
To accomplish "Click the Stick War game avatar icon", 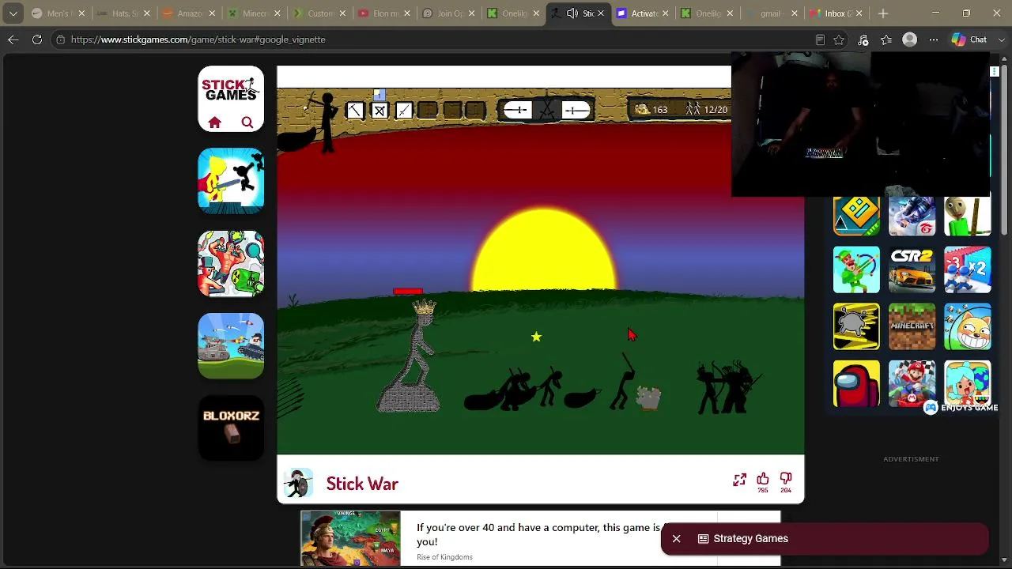I will click(x=298, y=484).
